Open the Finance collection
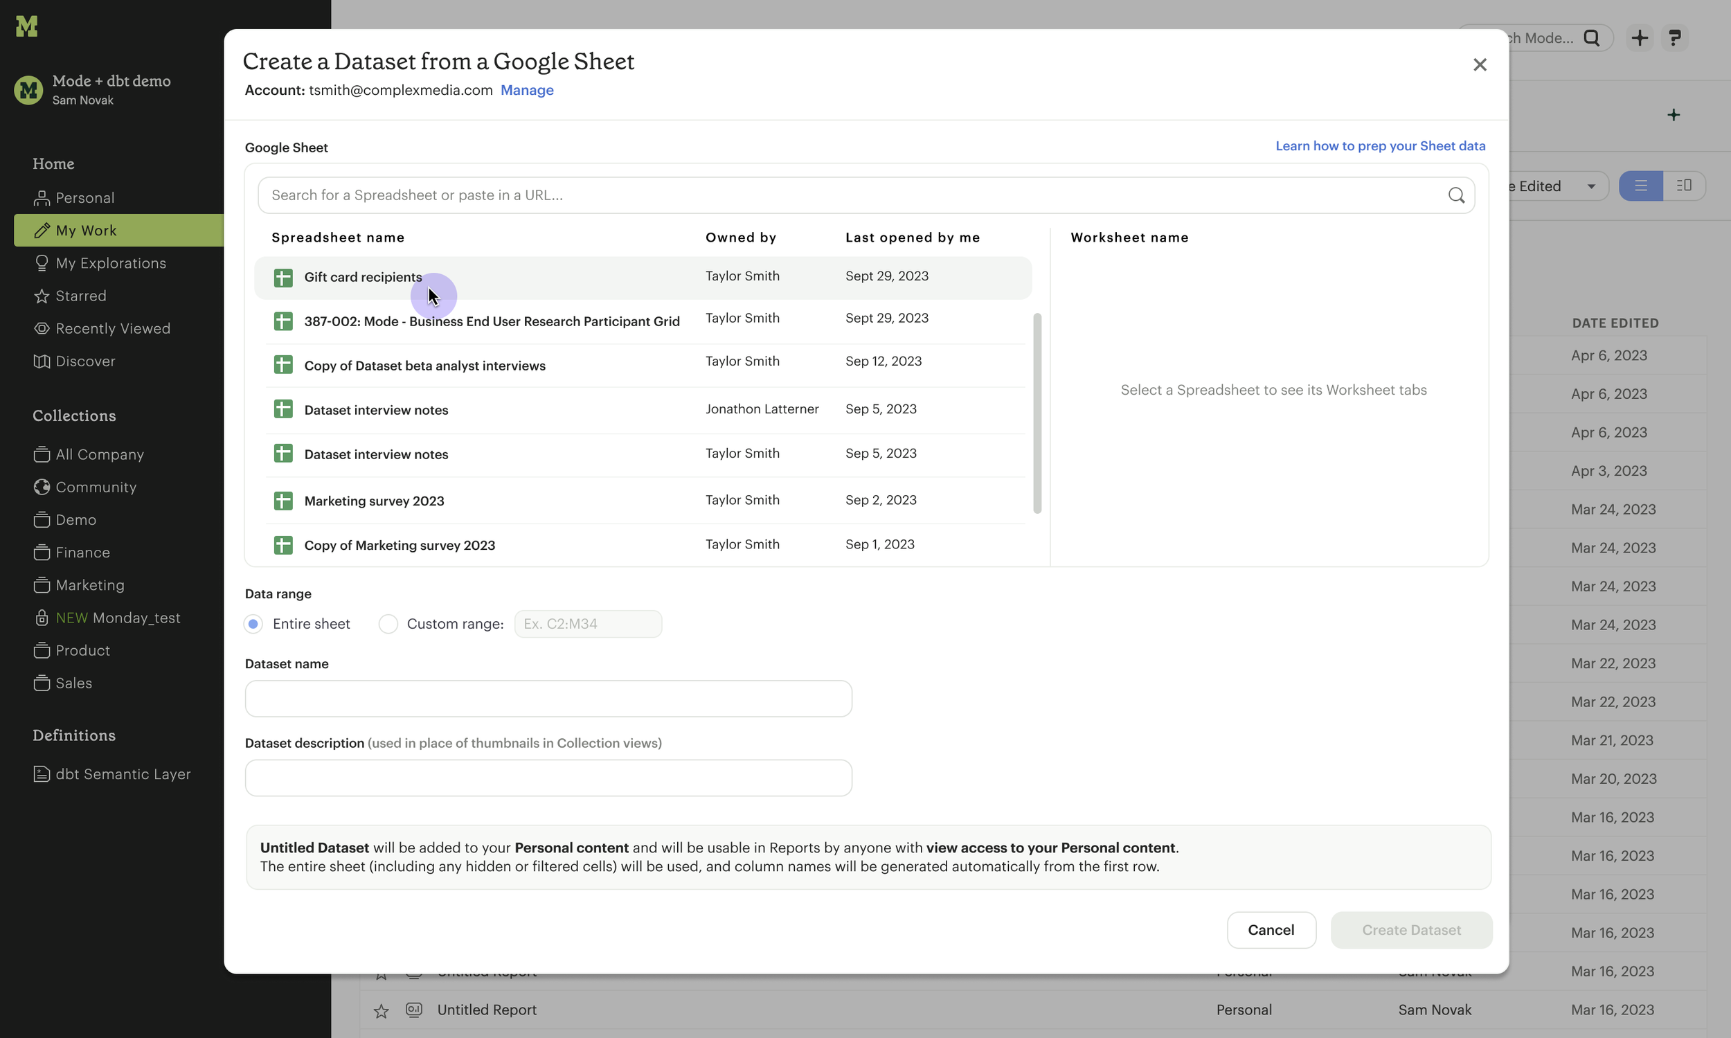The height and width of the screenshot is (1038, 1731). pyautogui.click(x=82, y=553)
